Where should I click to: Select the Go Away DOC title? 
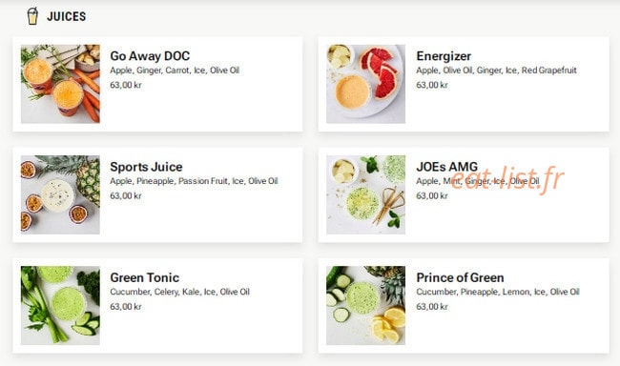[x=150, y=56]
